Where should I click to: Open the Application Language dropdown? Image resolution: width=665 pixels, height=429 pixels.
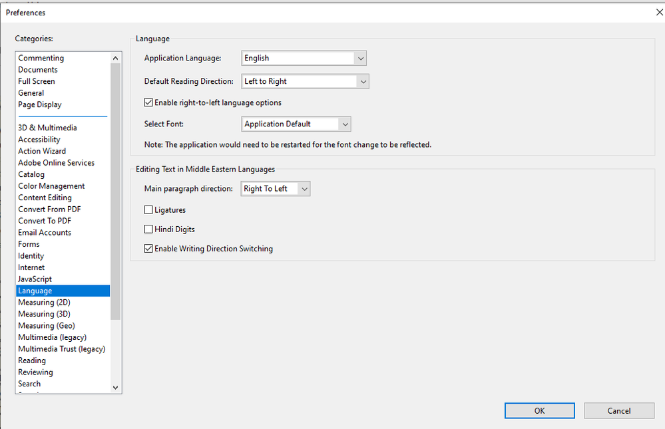(304, 59)
